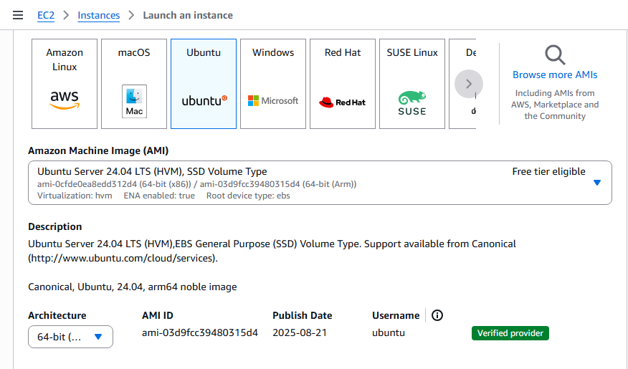Click the ubuntu logo

204,100
